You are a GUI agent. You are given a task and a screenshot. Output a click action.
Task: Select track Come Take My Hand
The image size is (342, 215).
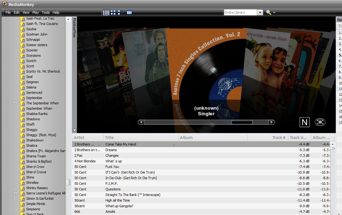pos(121,144)
